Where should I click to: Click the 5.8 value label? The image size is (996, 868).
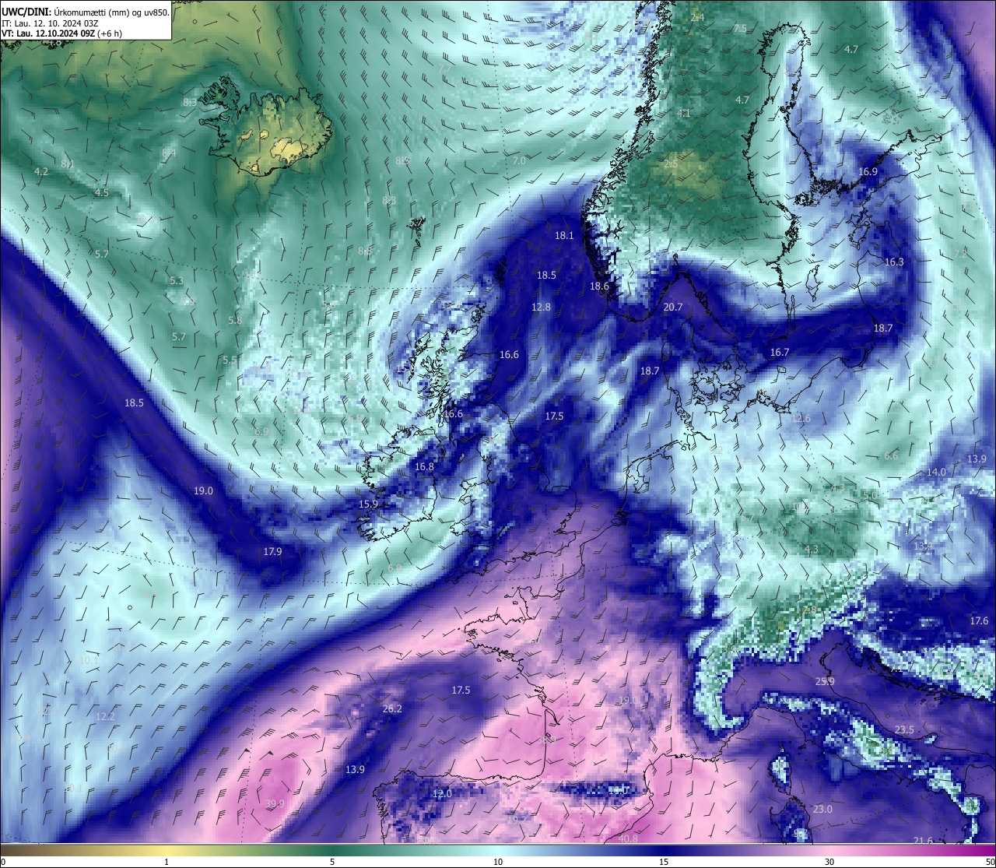235,321
